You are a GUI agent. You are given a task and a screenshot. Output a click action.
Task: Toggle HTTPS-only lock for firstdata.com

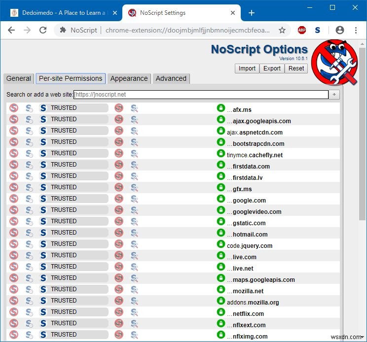pyautogui.click(x=220, y=165)
